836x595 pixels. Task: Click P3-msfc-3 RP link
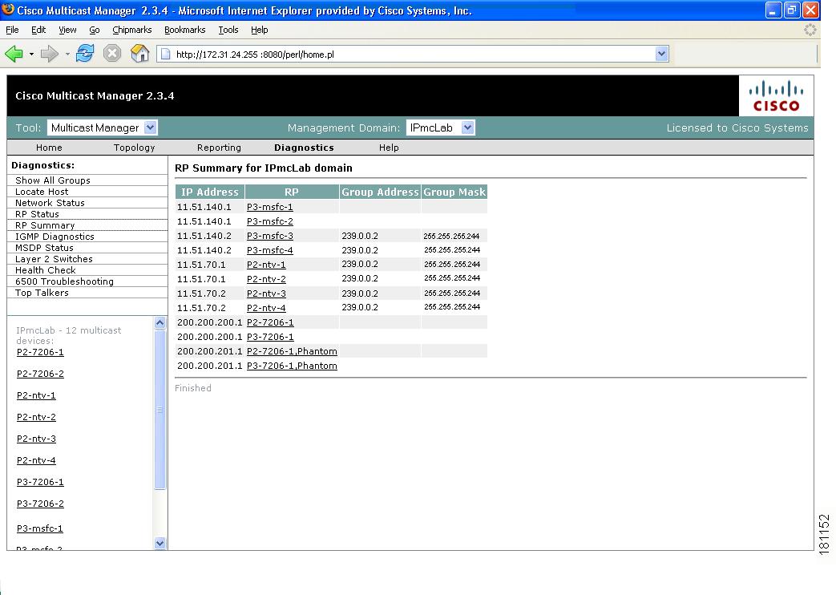point(270,235)
